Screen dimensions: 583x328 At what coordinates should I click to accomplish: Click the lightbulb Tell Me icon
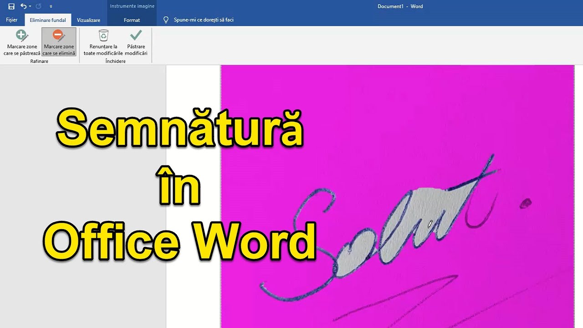tap(166, 20)
